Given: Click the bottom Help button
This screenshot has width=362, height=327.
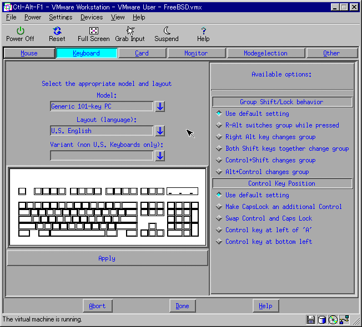Looking at the screenshot, I should pyautogui.click(x=266, y=306).
